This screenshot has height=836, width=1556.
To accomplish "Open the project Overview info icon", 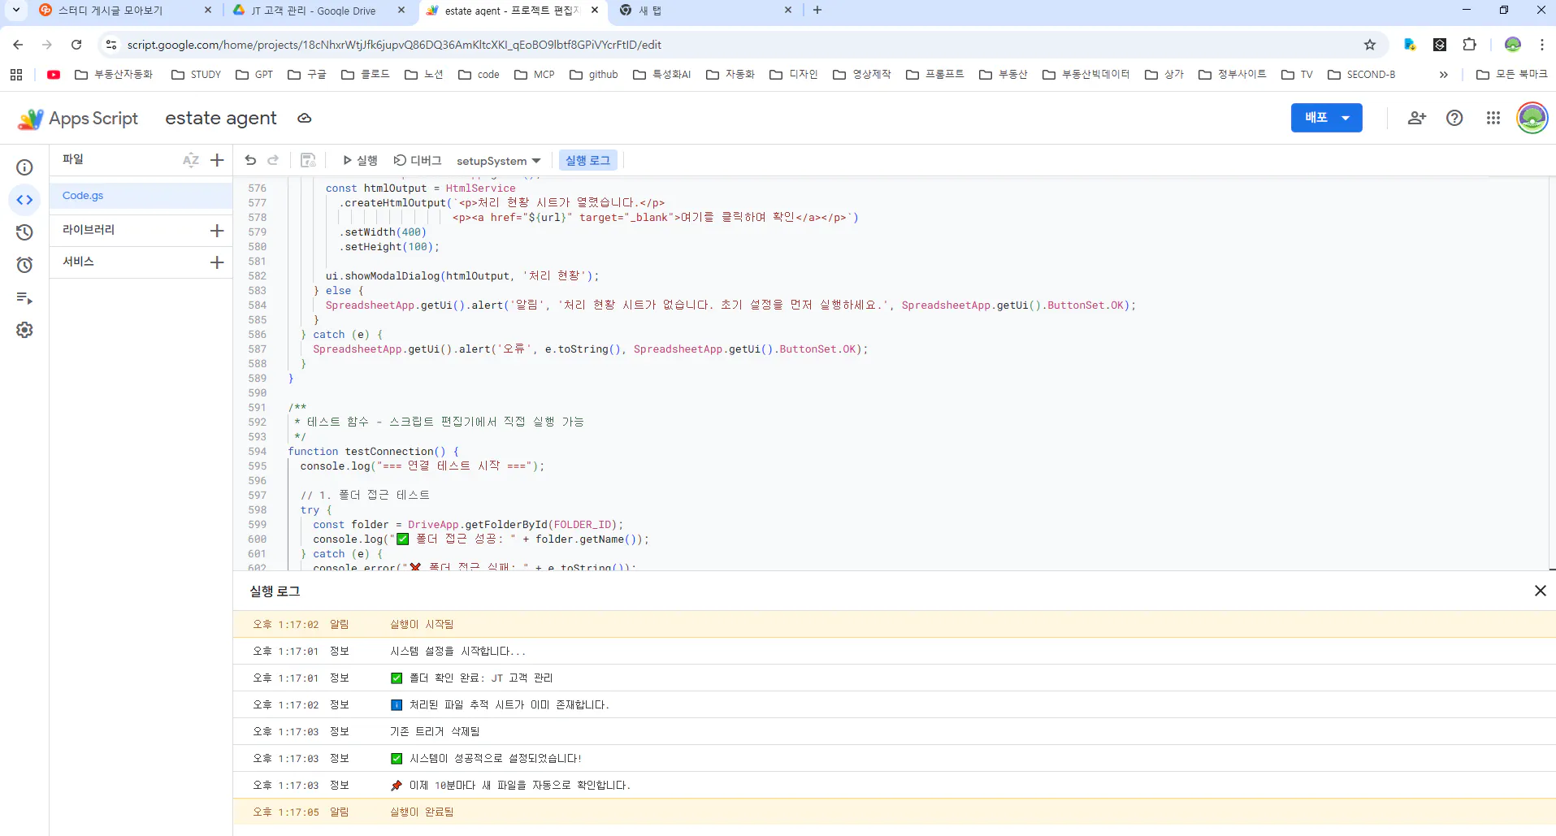I will 24,167.
